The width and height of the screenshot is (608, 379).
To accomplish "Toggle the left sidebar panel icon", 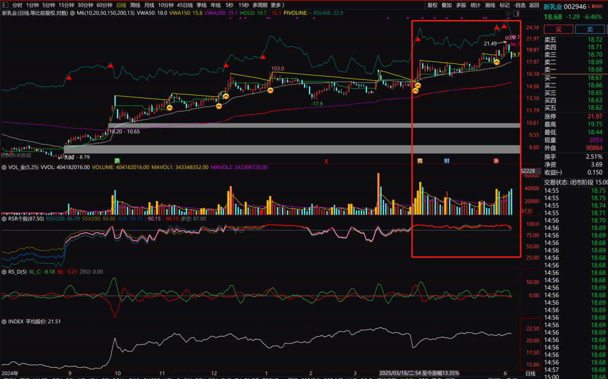I will coord(6,5).
